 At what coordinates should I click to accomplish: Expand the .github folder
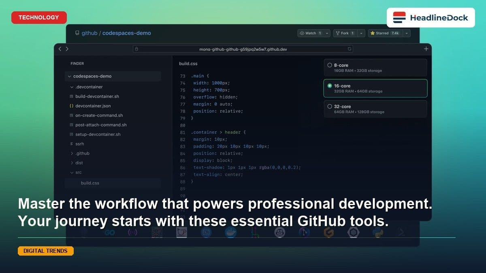coord(72,153)
